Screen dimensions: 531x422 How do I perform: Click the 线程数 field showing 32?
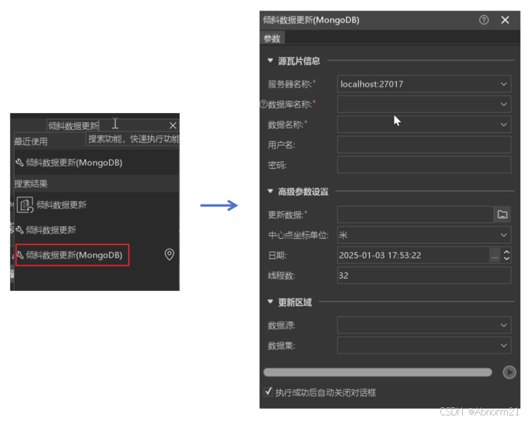coord(424,275)
